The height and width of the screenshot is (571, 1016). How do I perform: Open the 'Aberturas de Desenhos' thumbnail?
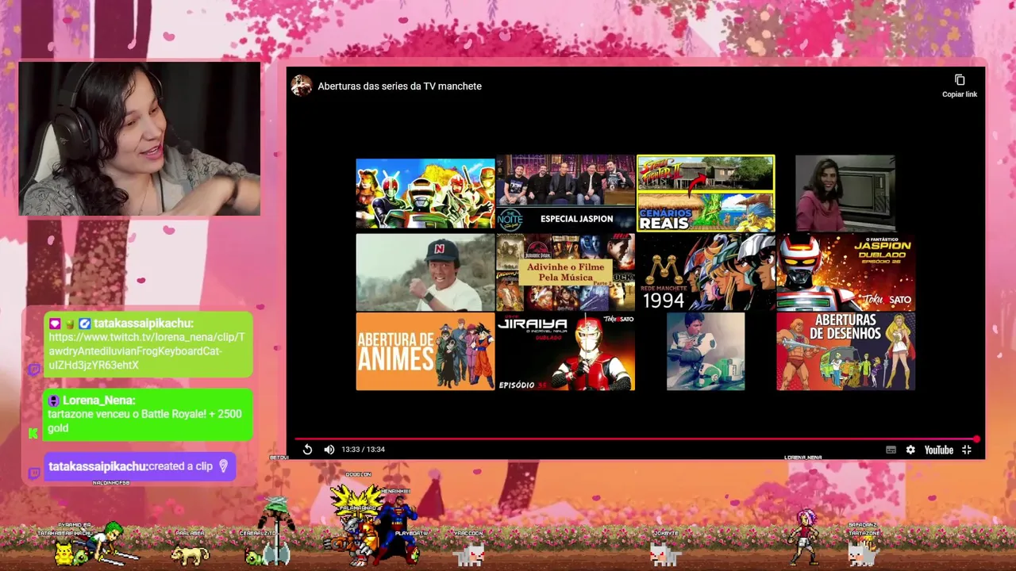pos(845,351)
